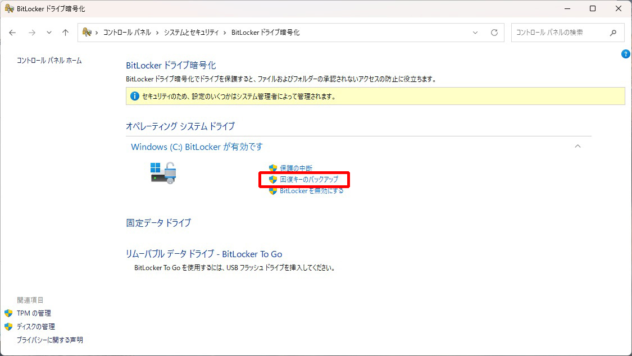Click the オペレーティング システム ドライブ heading text

coord(180,126)
